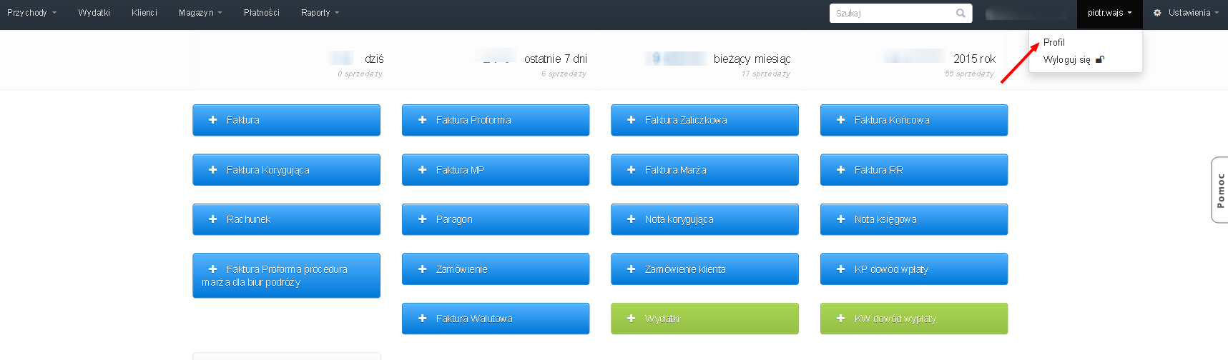Click plus icon on Faktura Korygująca
The image size is (1228, 360).
click(x=212, y=170)
